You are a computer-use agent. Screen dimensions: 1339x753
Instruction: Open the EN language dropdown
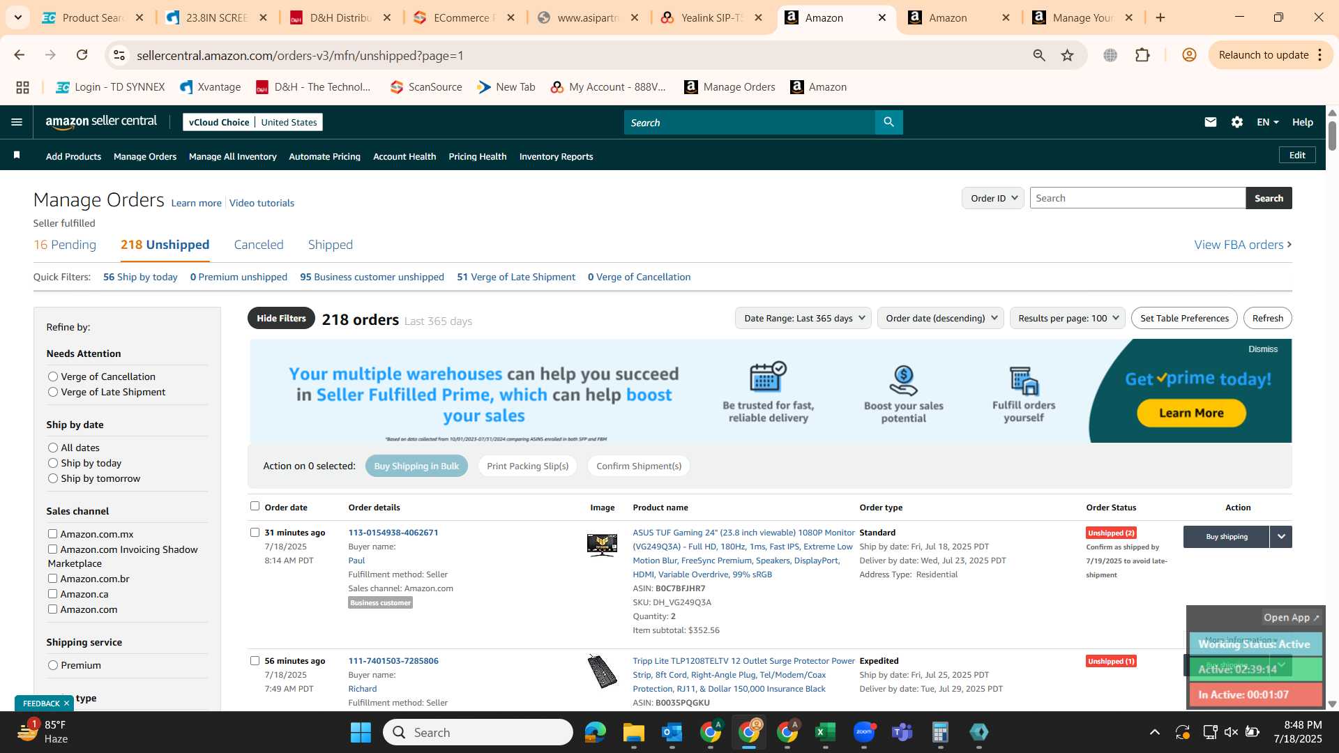click(1267, 122)
